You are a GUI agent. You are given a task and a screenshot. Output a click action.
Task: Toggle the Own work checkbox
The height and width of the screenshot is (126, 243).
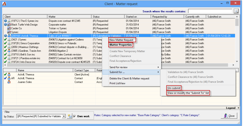point(75,116)
